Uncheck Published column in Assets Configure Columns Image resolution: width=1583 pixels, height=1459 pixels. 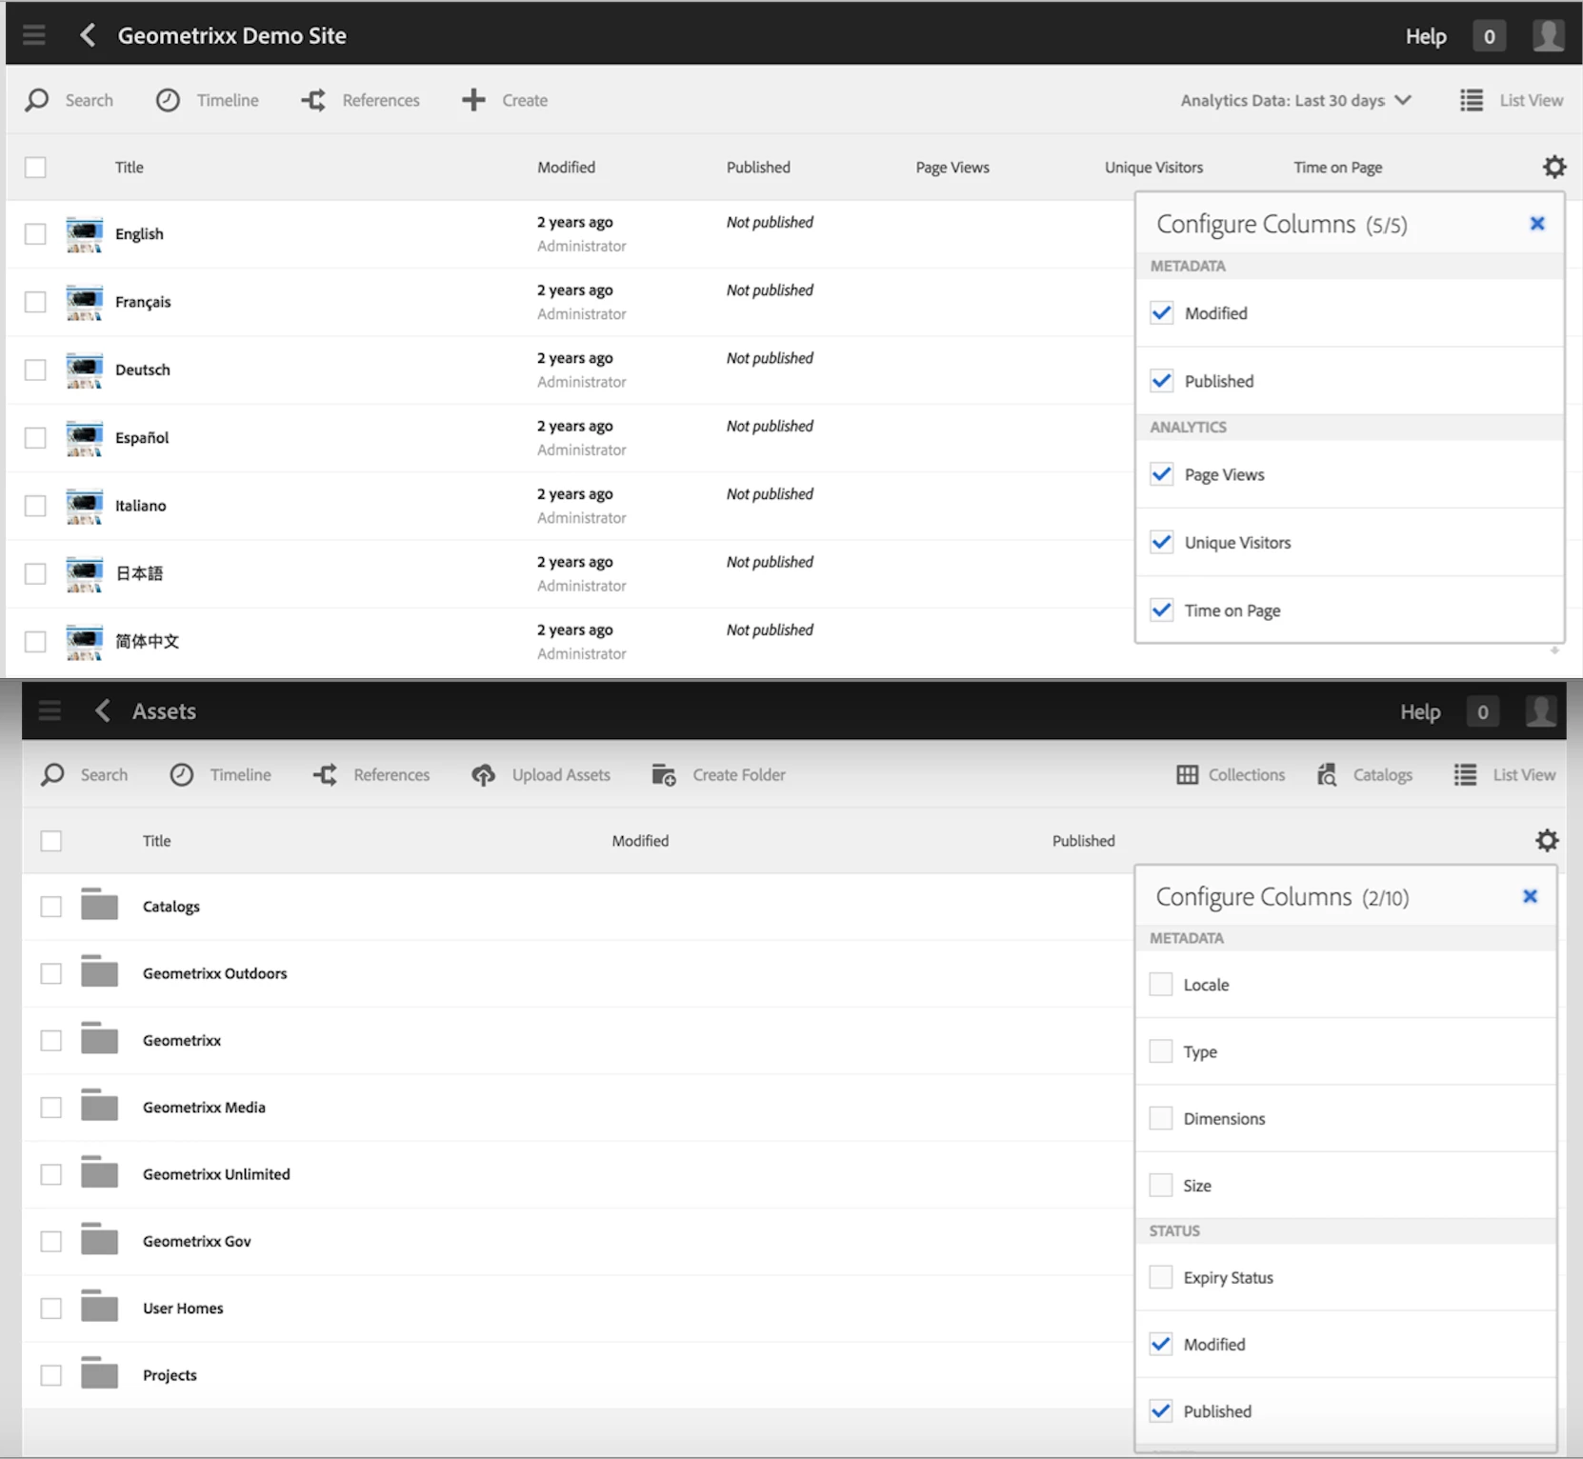pos(1160,1410)
